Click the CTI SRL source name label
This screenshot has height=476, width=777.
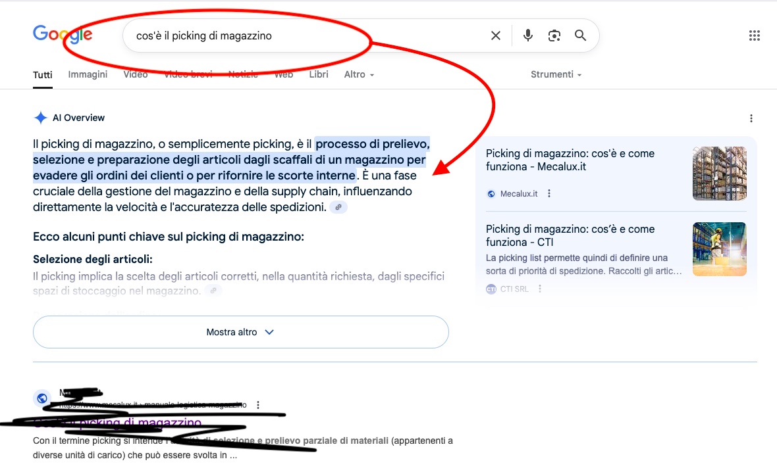point(514,289)
